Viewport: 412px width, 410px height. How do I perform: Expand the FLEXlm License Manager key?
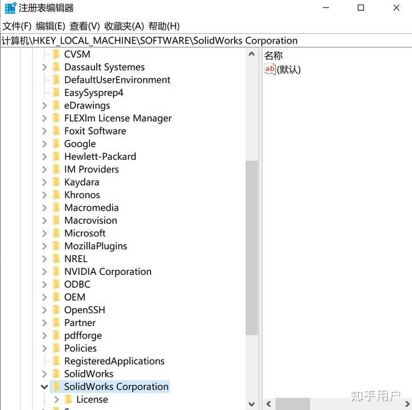pos(45,118)
